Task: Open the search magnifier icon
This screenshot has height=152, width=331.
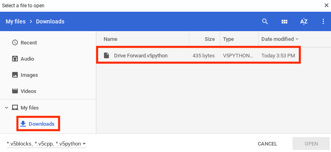Action: pos(265,21)
